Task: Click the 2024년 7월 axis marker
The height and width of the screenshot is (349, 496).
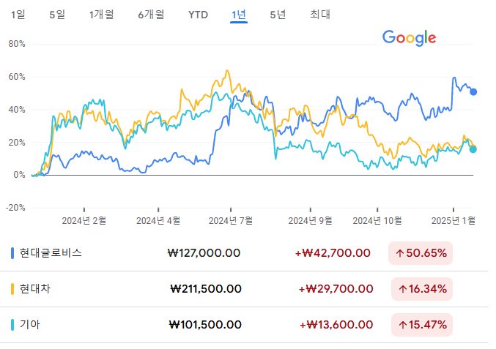Action: (231, 220)
